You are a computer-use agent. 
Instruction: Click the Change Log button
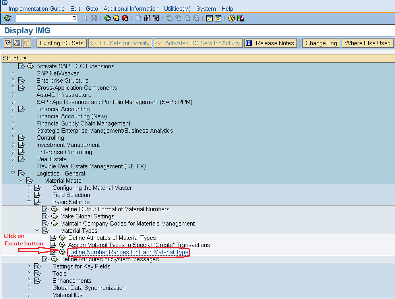[x=321, y=43]
